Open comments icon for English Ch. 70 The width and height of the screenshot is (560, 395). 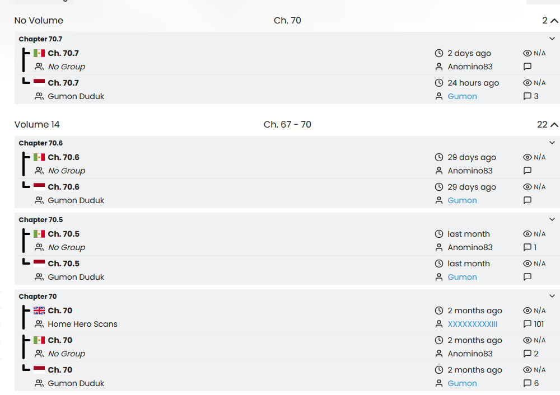click(x=527, y=324)
